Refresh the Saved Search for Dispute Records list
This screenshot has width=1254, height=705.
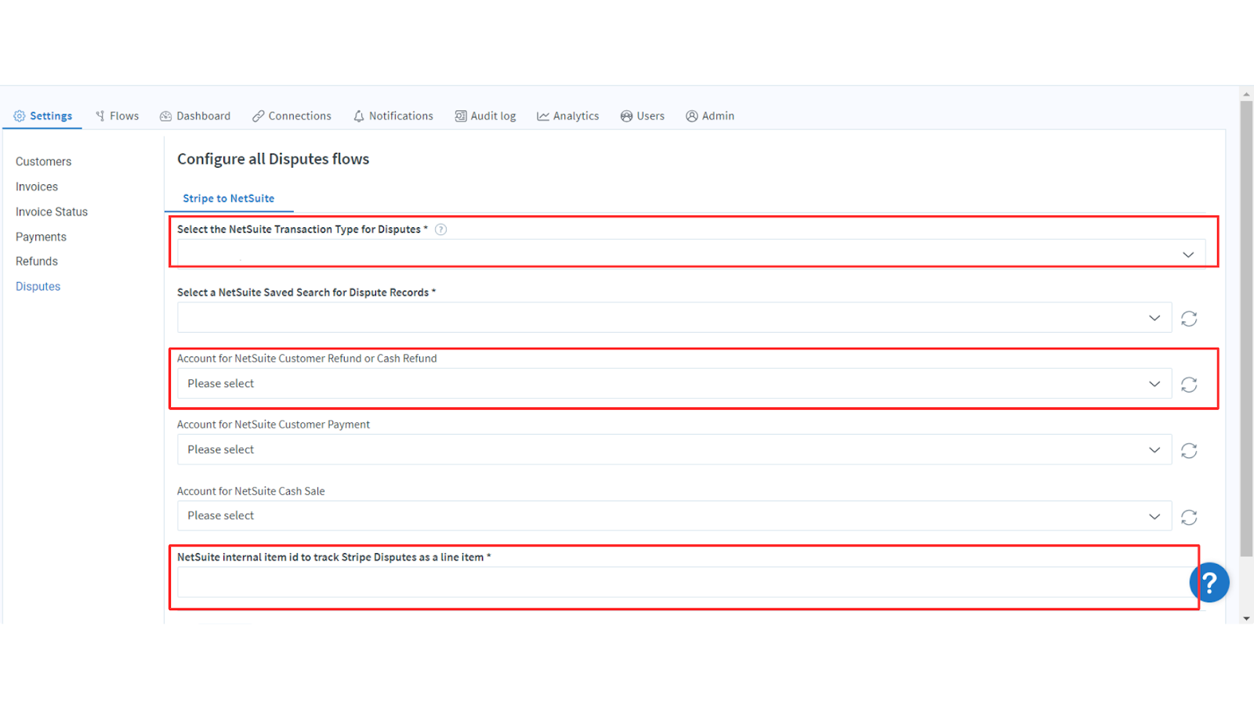tap(1189, 318)
